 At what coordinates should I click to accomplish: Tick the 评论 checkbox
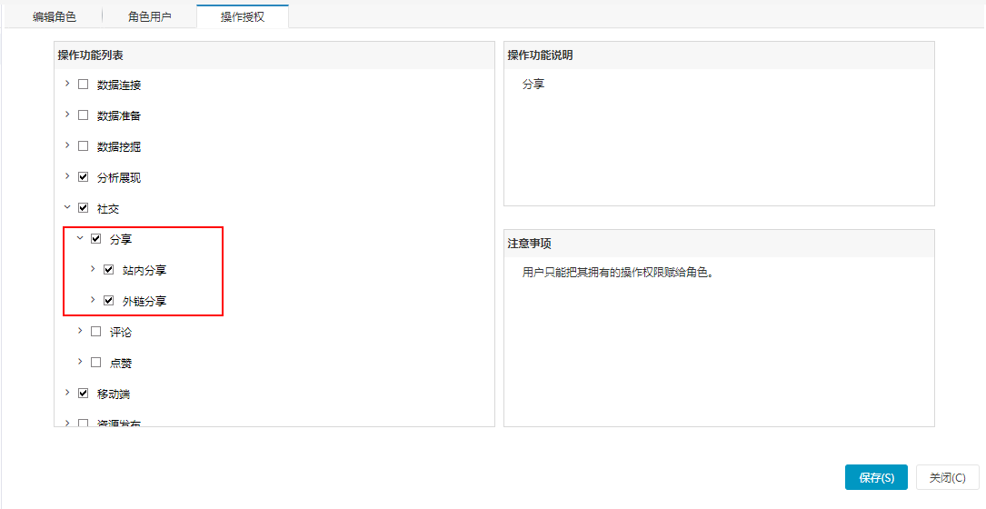95,332
